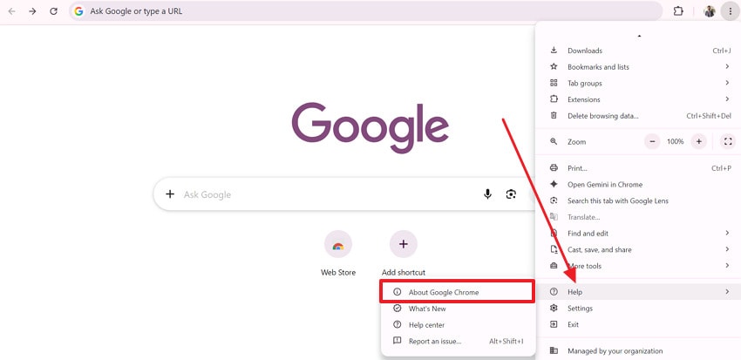Open the Extensions puzzle icon in toolbar
The height and width of the screenshot is (360, 741).
pos(678,11)
